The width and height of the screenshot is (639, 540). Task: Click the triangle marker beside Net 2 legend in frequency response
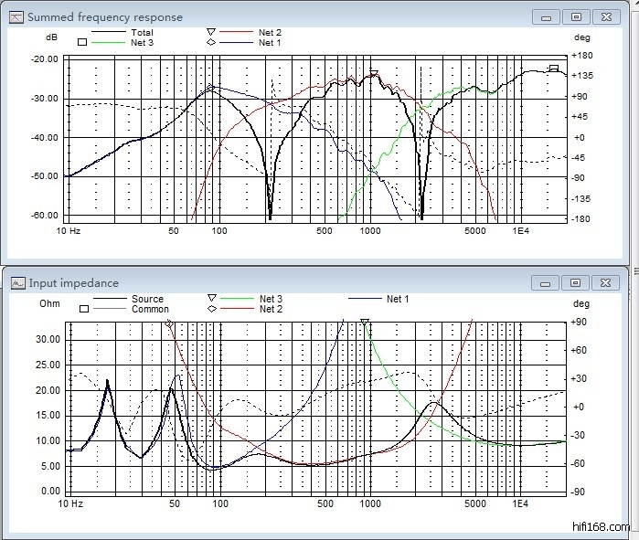pyautogui.click(x=210, y=32)
